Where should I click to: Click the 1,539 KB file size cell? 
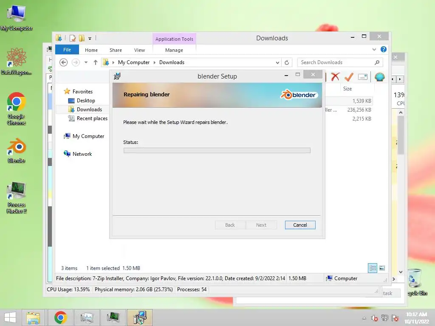362,101
